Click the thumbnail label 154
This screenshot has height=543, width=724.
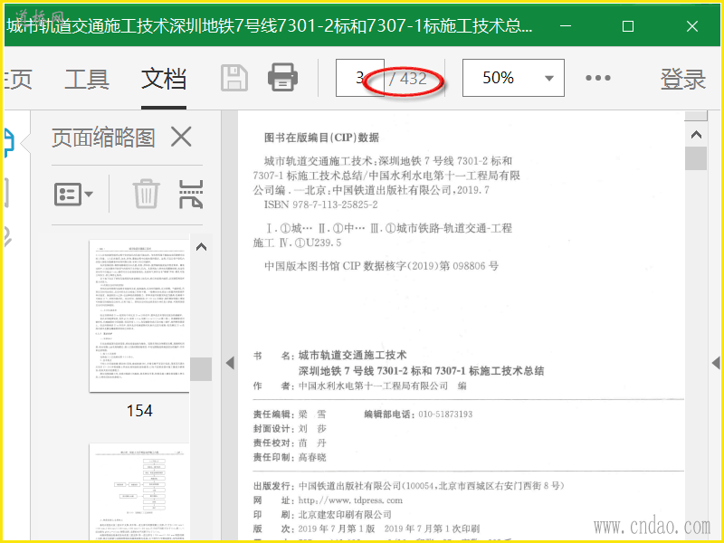tap(139, 411)
